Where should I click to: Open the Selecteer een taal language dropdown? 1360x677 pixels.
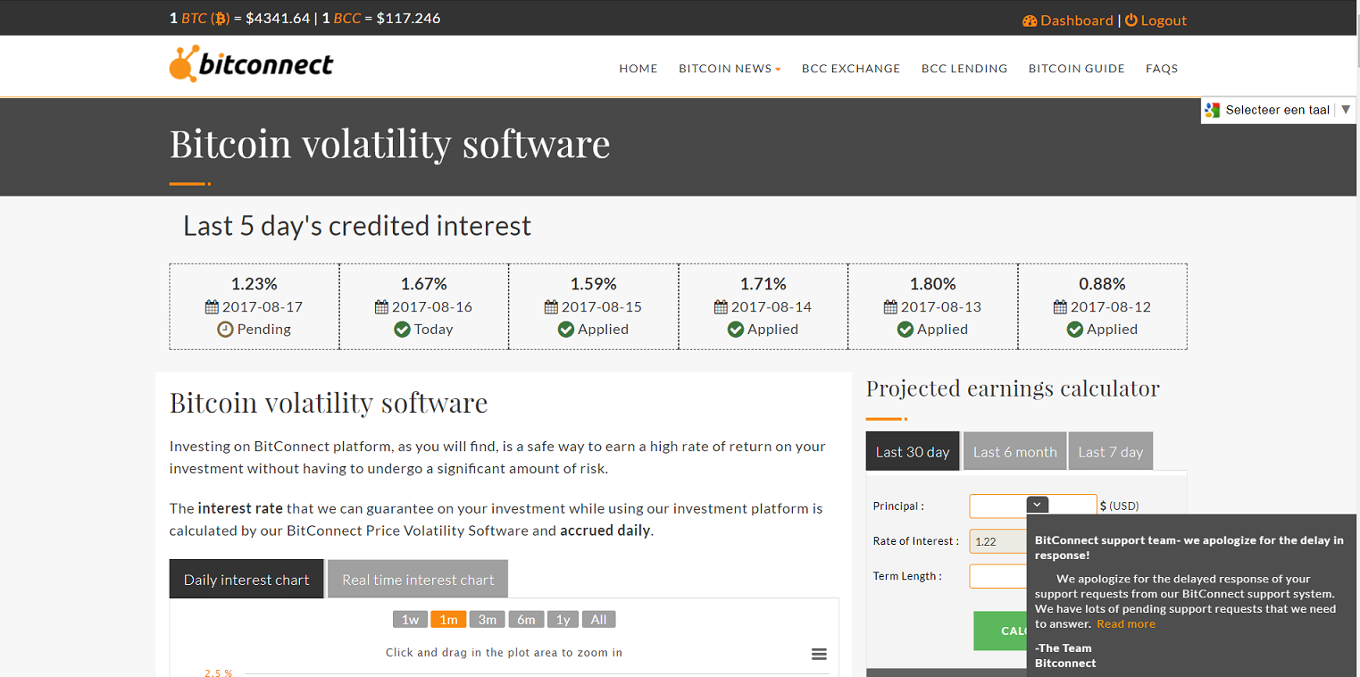1279,110
